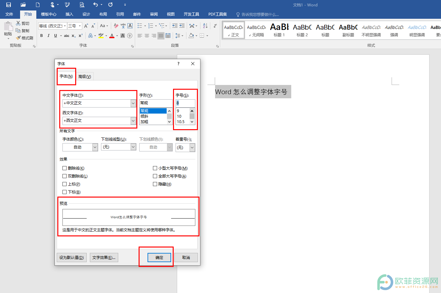
Task: Click the paragraph shading paint bucket
Action: [x=191, y=36]
